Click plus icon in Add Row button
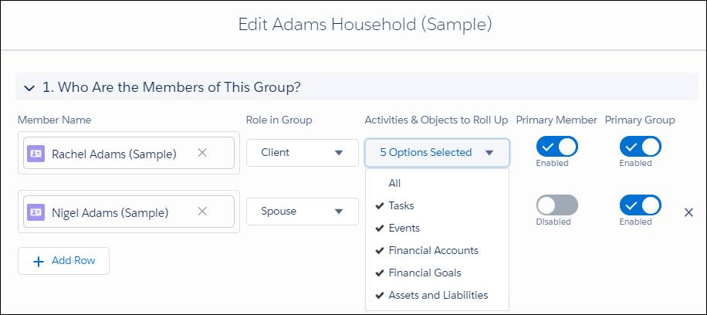The width and height of the screenshot is (707, 315). [39, 261]
